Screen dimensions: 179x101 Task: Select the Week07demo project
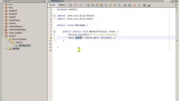(x=14, y=20)
